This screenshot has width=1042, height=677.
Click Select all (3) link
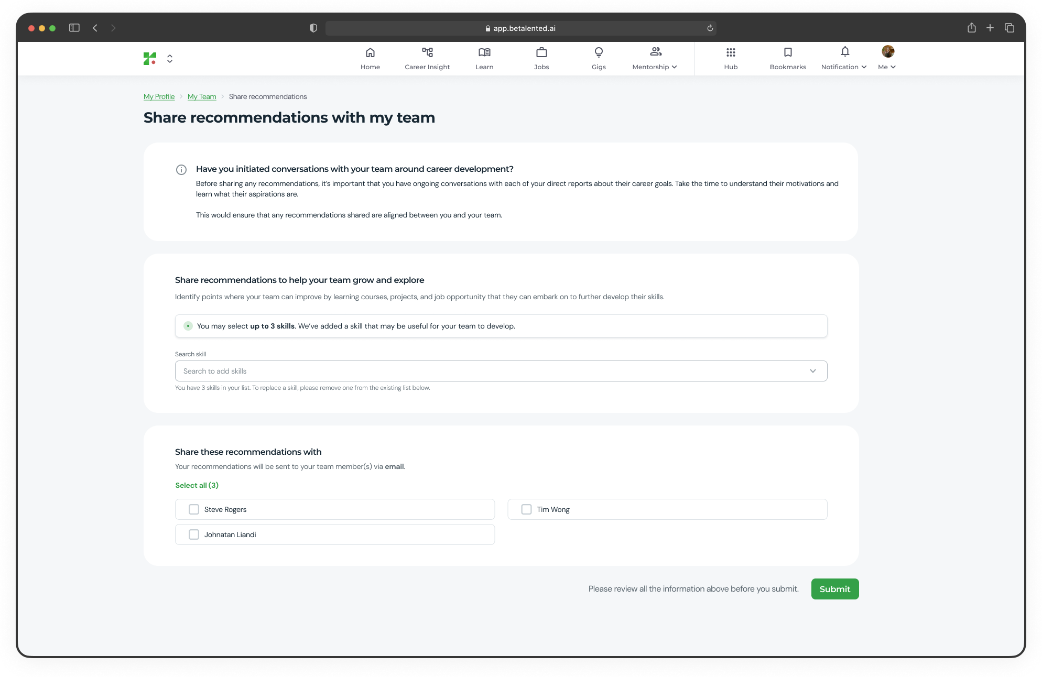[197, 485]
